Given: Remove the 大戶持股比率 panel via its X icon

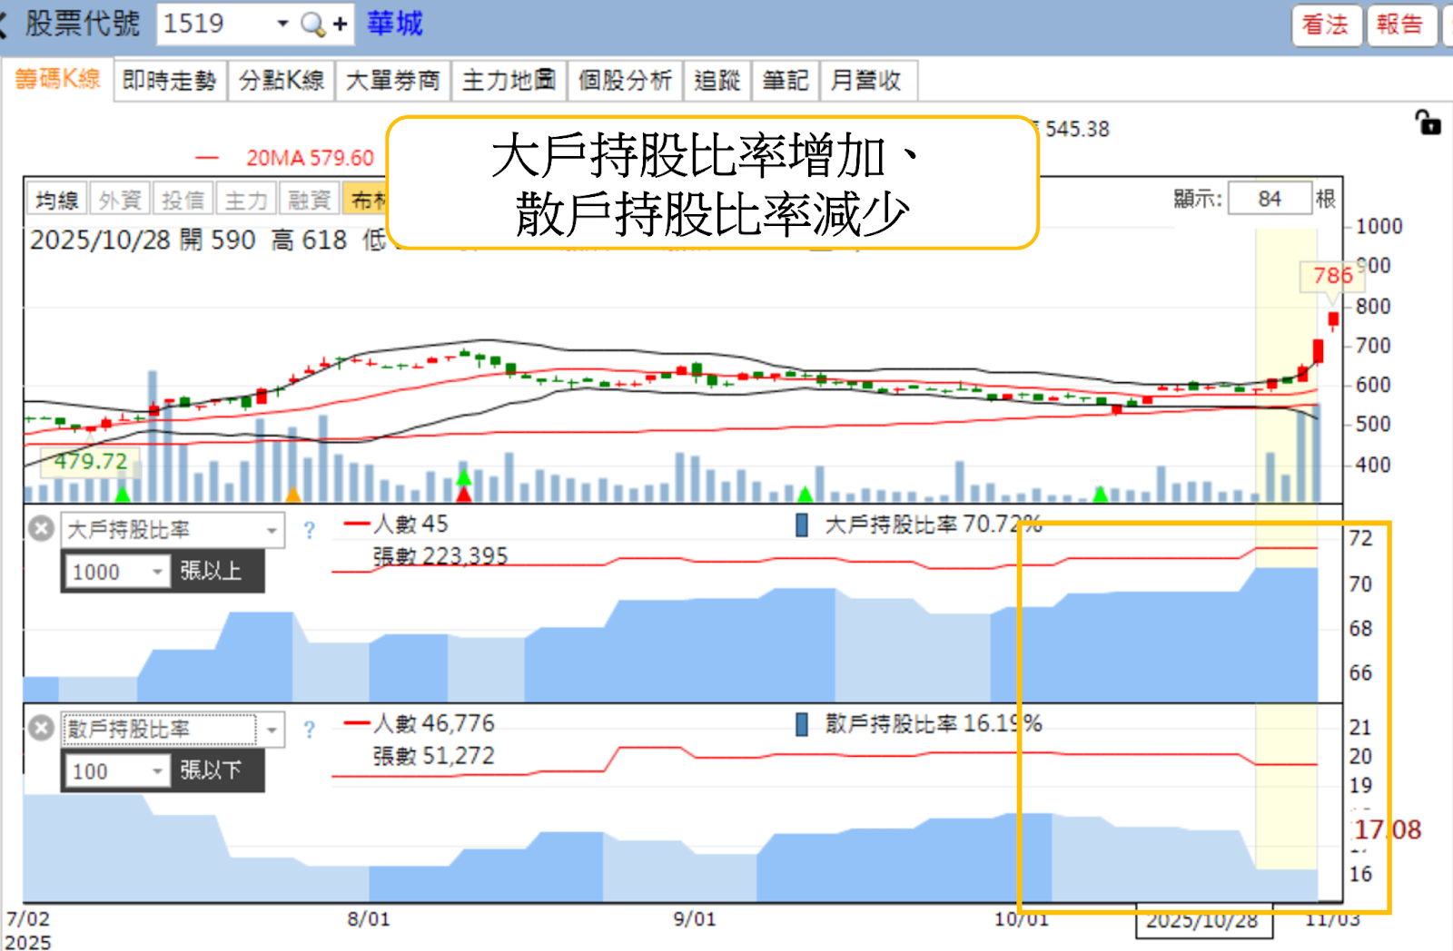Looking at the screenshot, I should pyautogui.click(x=41, y=530).
